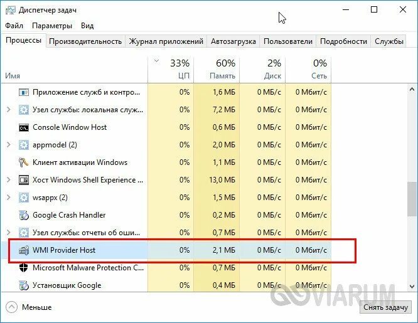The image size is (418, 323).
Task: Click the Хост Windows Shell Experience icon
Action: point(23,180)
